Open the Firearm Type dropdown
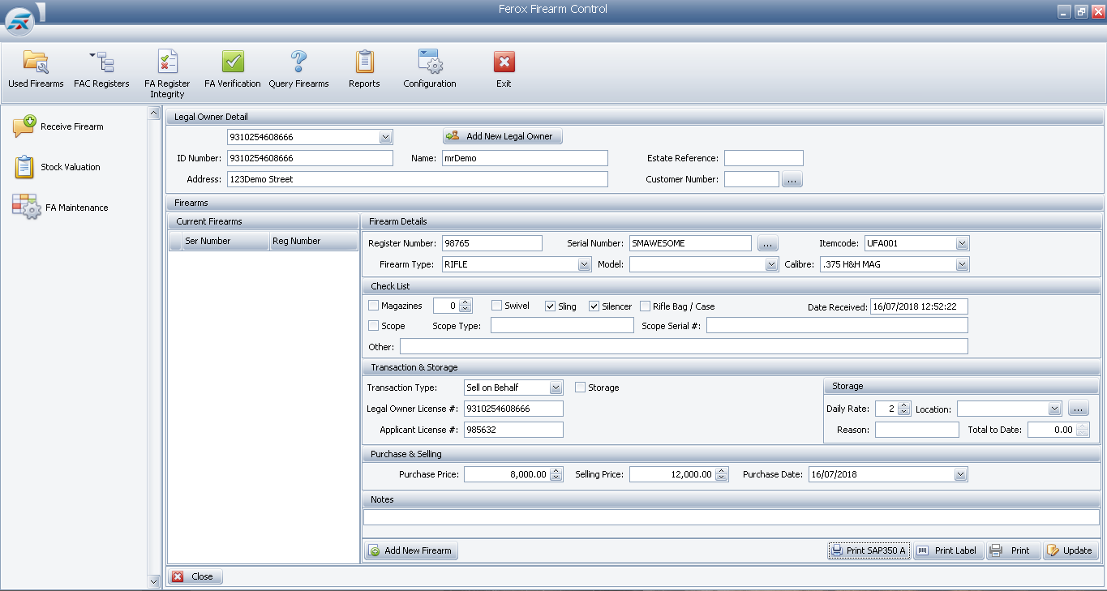 pos(585,264)
